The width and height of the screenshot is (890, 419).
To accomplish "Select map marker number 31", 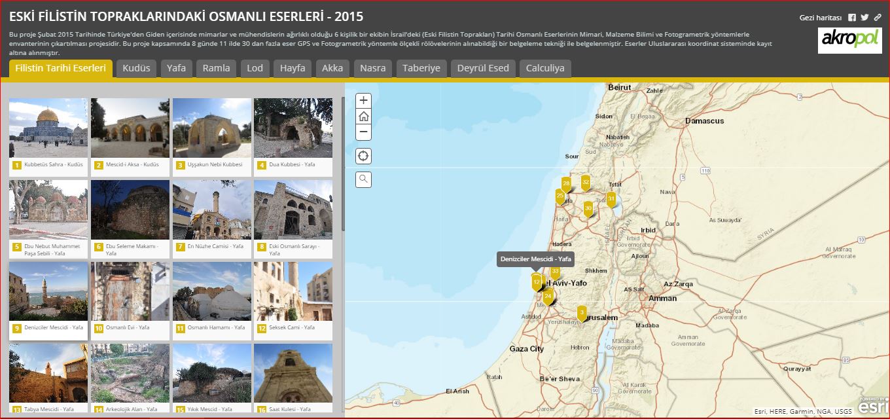I will [x=611, y=198].
